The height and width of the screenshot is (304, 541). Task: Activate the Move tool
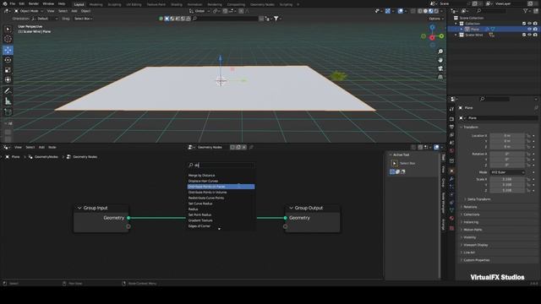click(x=8, y=50)
